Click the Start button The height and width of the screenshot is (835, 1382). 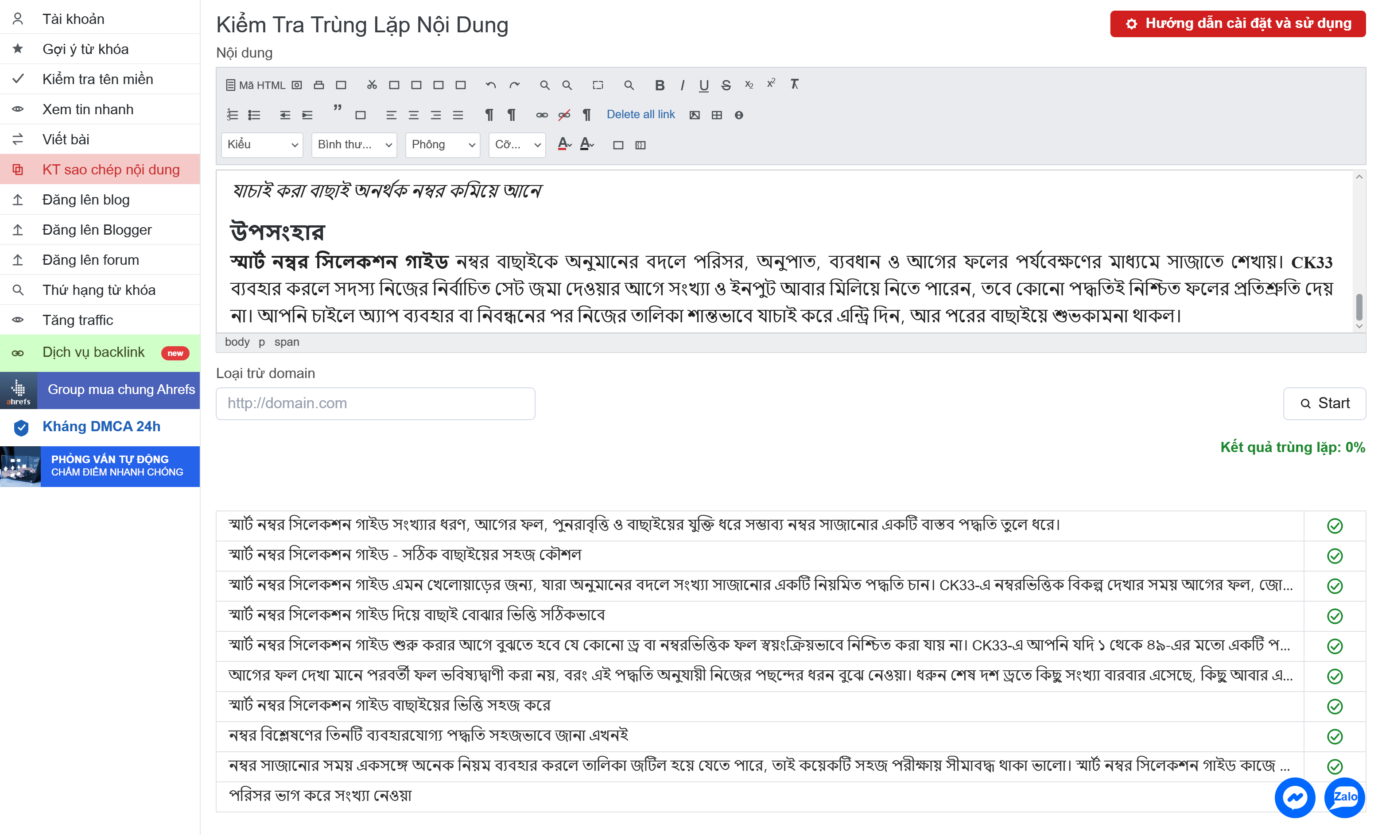click(1324, 403)
